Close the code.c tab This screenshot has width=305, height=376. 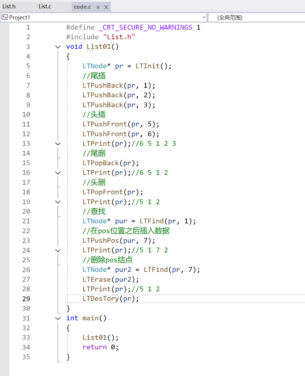pyautogui.click(x=106, y=7)
